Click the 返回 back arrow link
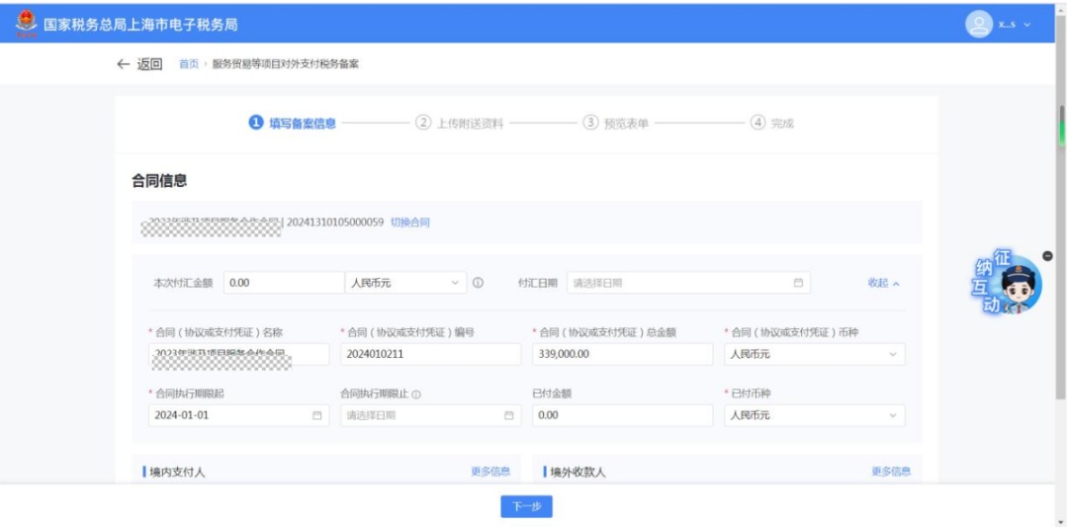The image size is (1068, 527). pos(139,64)
